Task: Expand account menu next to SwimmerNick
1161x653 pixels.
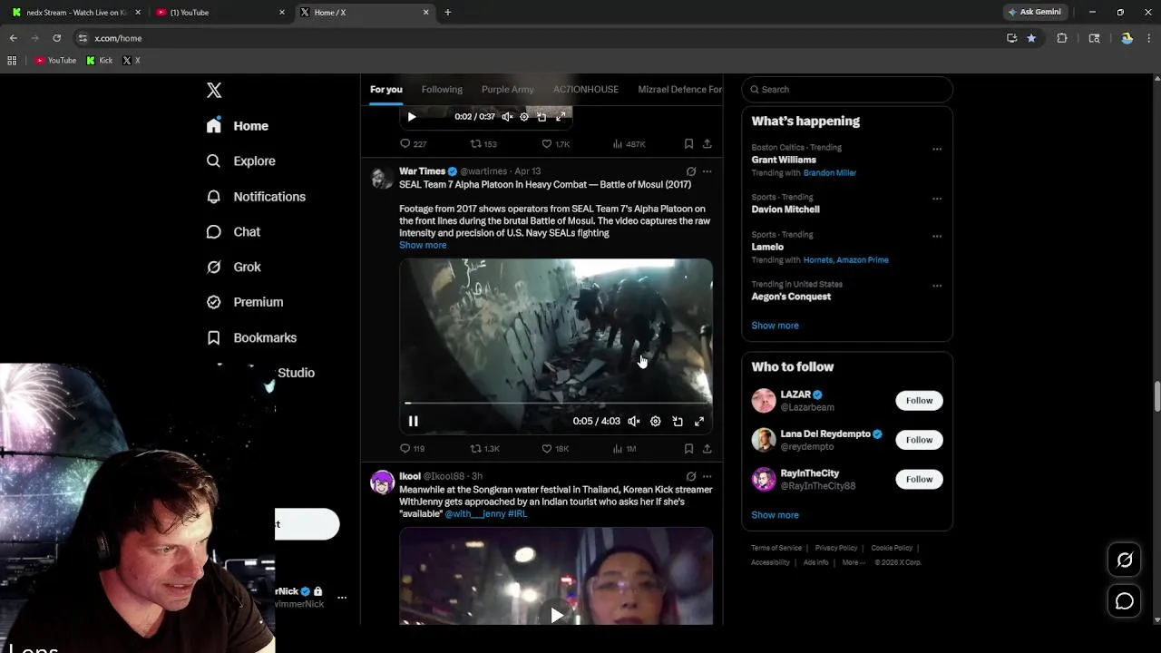Action: [x=342, y=598]
